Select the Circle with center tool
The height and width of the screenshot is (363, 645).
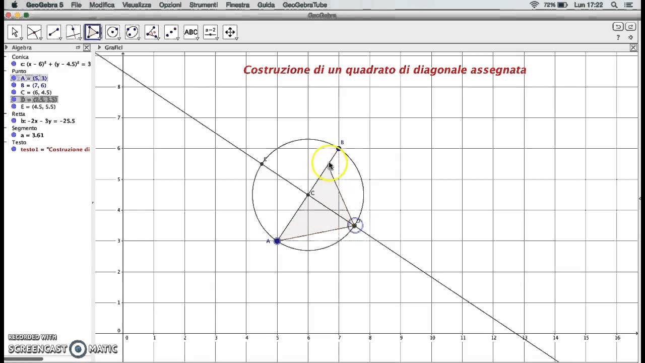pos(113,32)
